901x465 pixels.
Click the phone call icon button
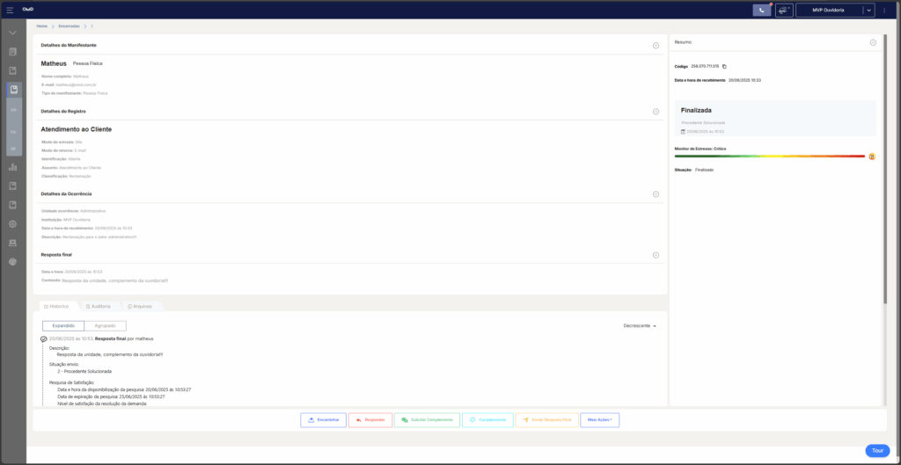tap(761, 10)
